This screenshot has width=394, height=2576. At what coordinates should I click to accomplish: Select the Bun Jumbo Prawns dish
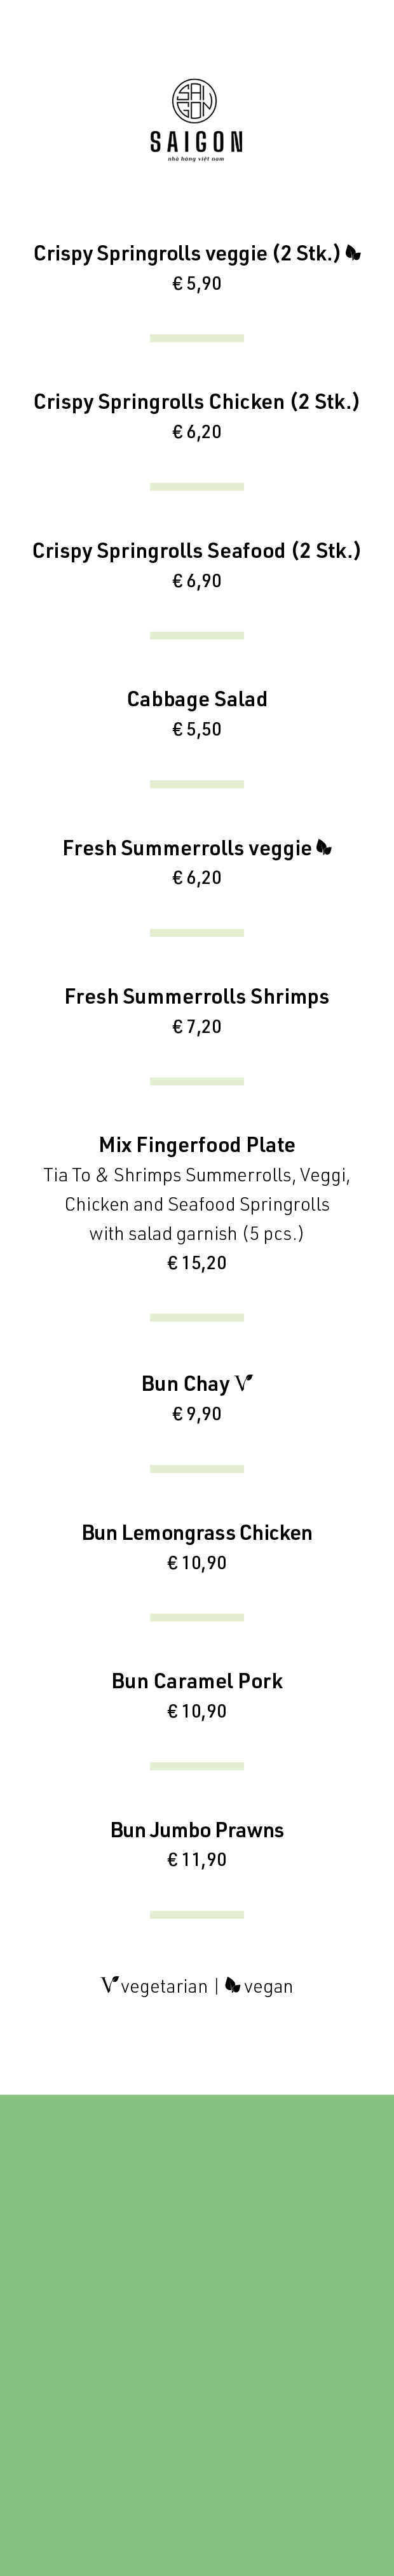(196, 1830)
